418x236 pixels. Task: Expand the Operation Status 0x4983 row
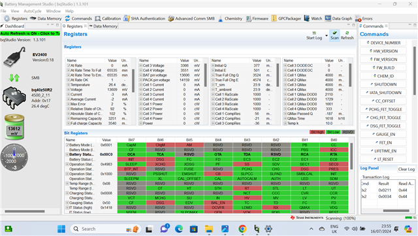pos(67,164)
